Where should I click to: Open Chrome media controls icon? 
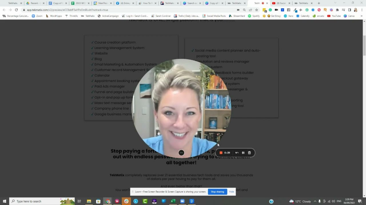tap(343, 10)
